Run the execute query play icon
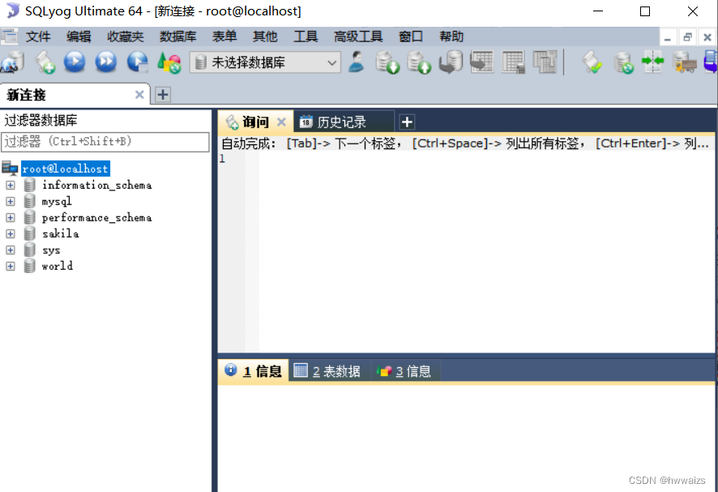 point(75,62)
